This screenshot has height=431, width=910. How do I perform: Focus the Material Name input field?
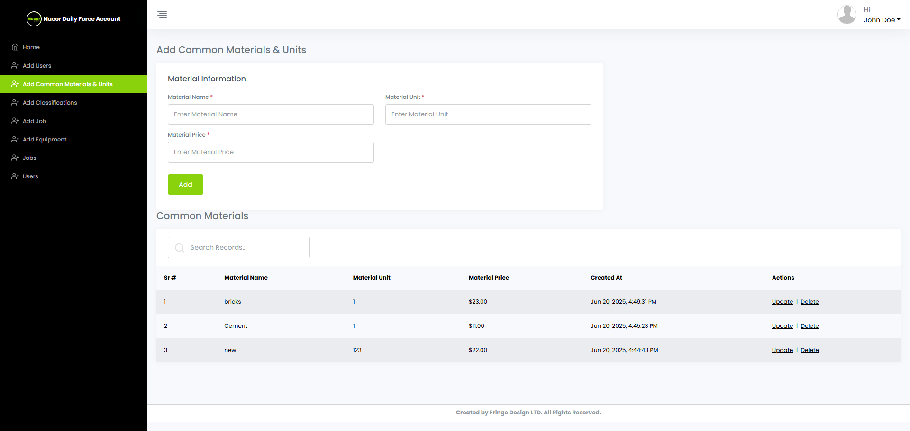click(271, 114)
